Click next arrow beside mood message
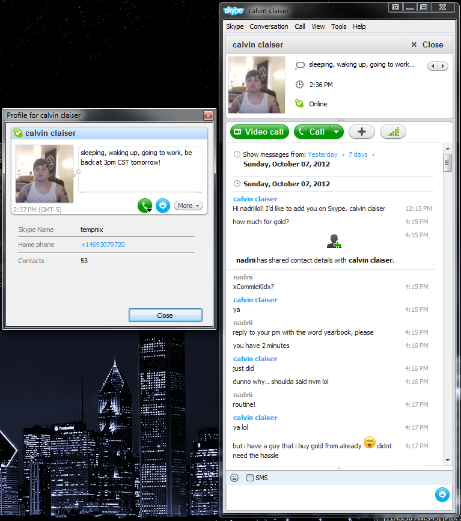The image size is (461, 521). [443, 66]
